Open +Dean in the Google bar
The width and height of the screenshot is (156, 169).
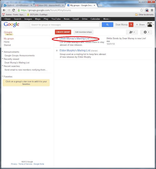pyautogui.click(x=7, y=19)
